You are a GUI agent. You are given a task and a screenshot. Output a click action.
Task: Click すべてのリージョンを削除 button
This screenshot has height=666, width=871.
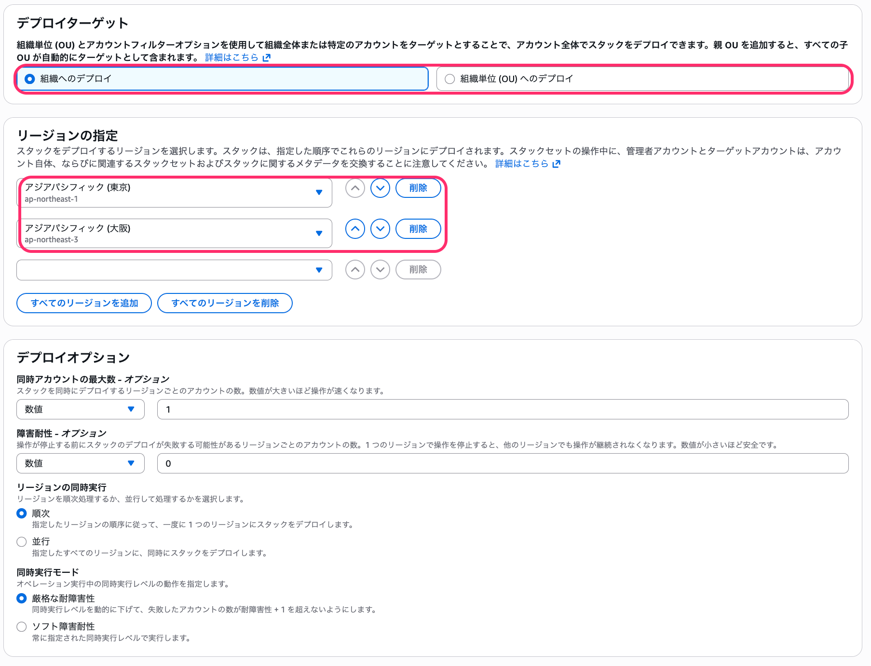point(225,303)
